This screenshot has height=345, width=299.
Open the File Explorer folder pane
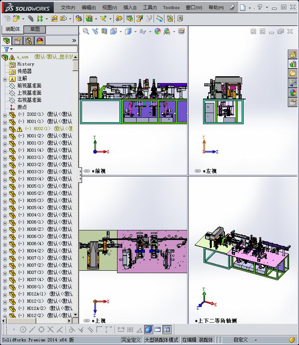[293, 73]
